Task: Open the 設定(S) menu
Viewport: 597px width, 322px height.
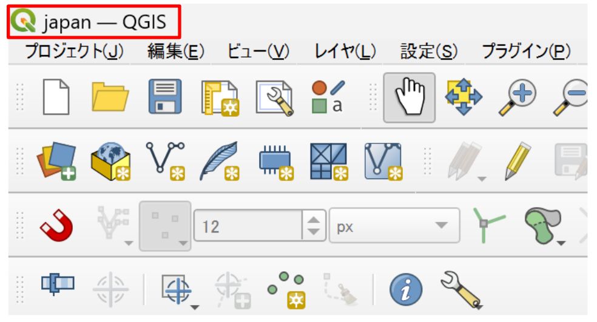Action: point(429,51)
